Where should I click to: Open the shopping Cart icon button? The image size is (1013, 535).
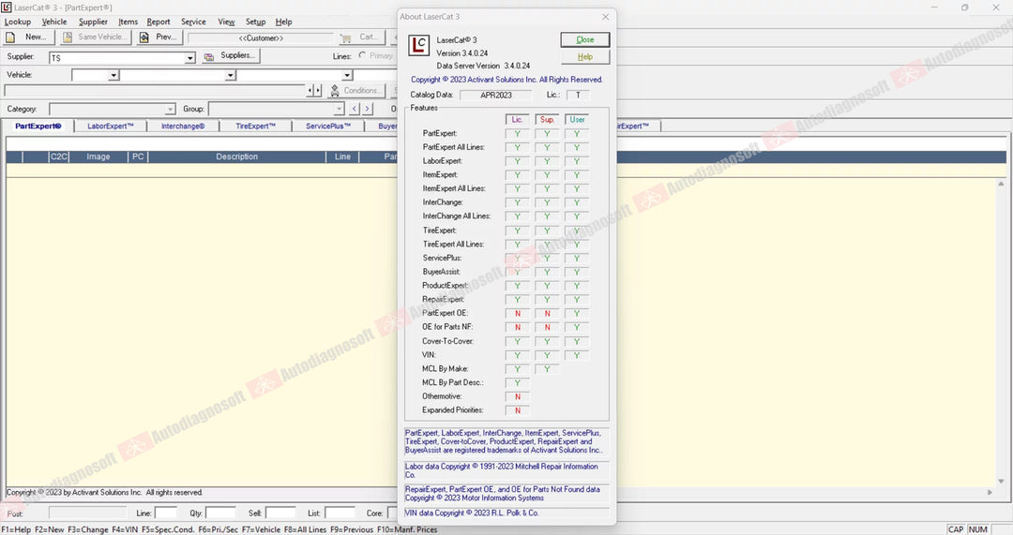coord(360,37)
